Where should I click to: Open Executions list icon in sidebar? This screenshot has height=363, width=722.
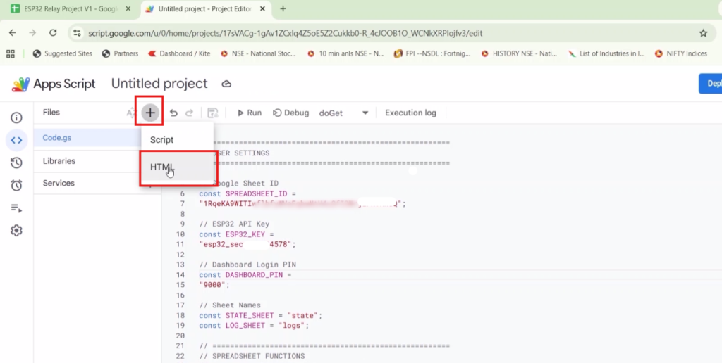coord(17,208)
